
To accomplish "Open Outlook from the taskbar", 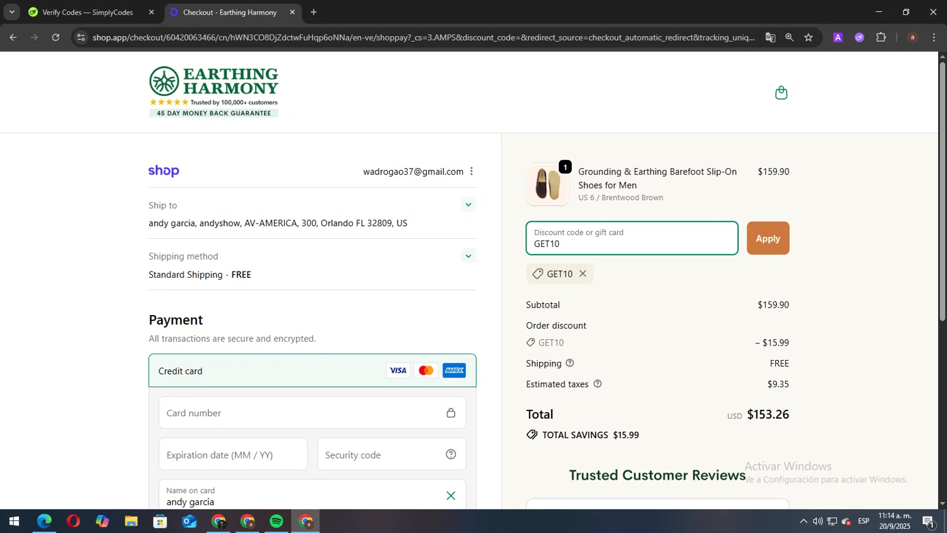I will click(x=189, y=521).
